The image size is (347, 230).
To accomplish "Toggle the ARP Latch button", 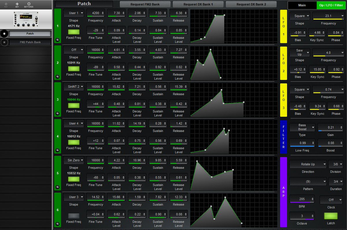I will (x=331, y=216).
